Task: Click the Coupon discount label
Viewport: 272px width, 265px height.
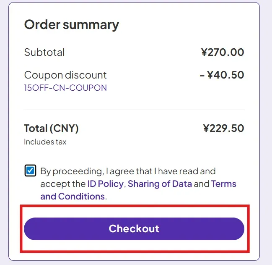Action: pyautogui.click(x=65, y=75)
